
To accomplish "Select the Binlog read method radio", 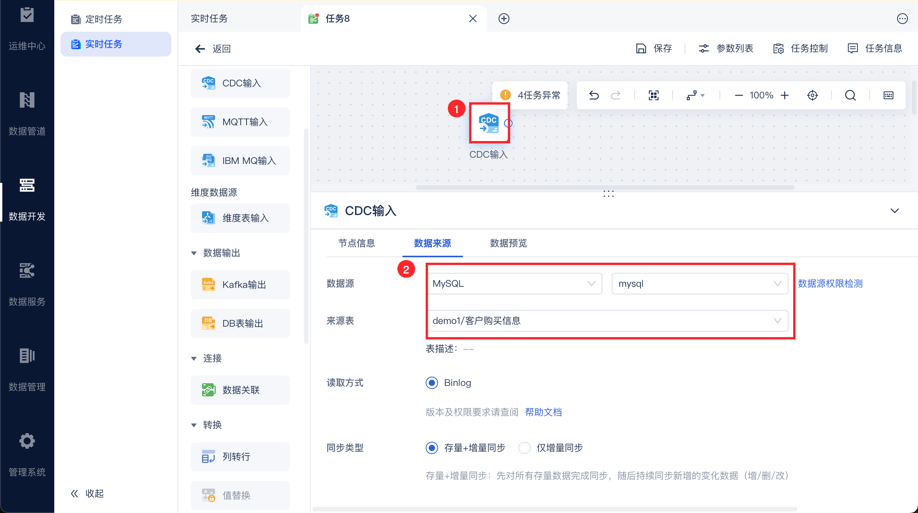I will [432, 383].
